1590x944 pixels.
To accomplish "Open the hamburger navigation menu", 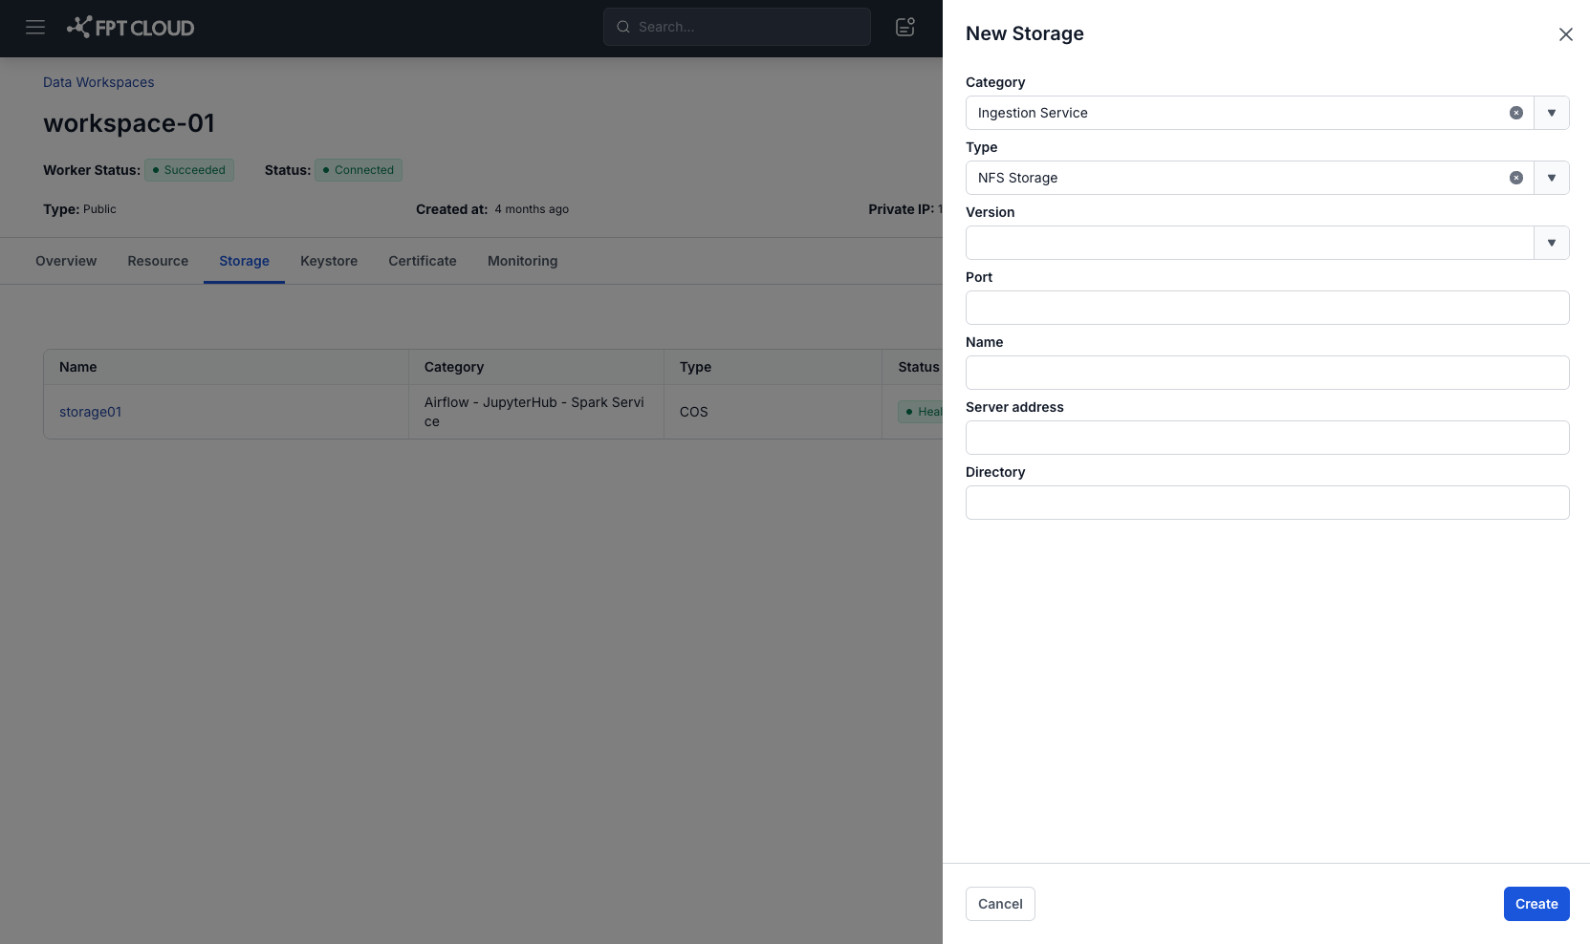I will pyautogui.click(x=35, y=28).
